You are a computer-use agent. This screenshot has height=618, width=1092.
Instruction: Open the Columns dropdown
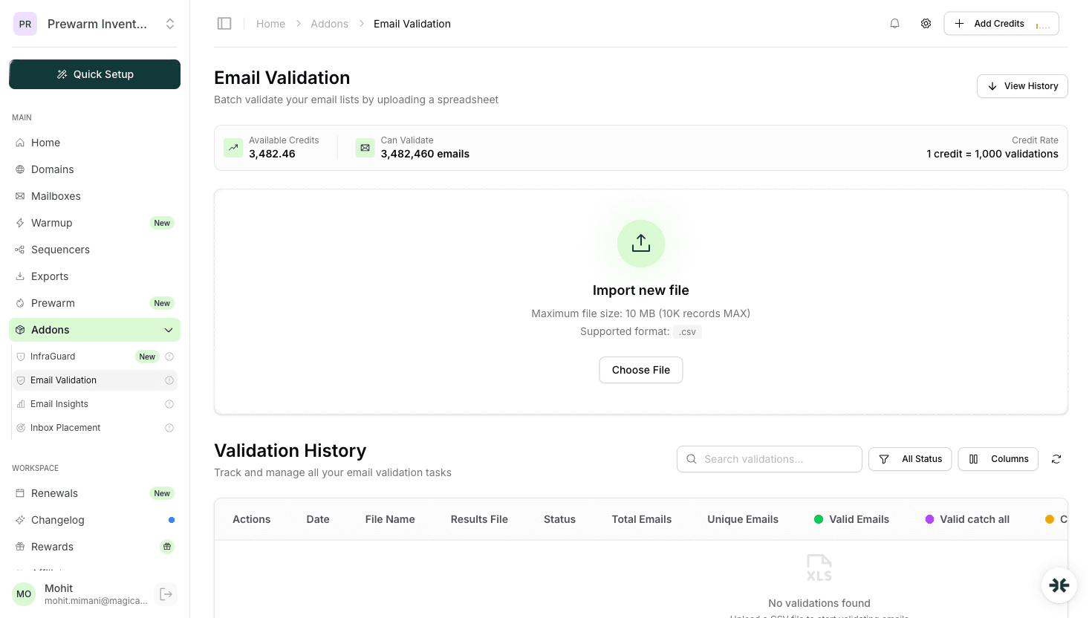(998, 459)
